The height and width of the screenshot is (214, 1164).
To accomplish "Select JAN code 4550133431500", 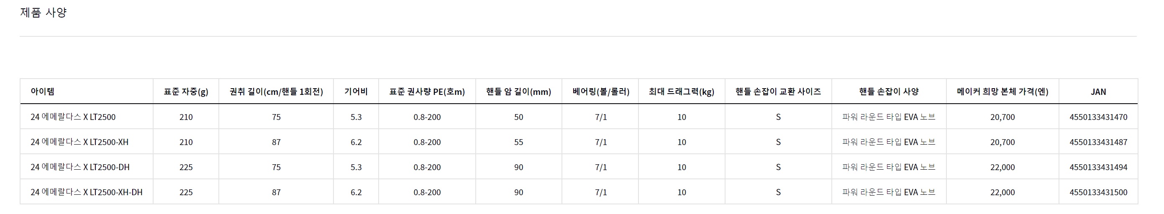I will [1098, 192].
